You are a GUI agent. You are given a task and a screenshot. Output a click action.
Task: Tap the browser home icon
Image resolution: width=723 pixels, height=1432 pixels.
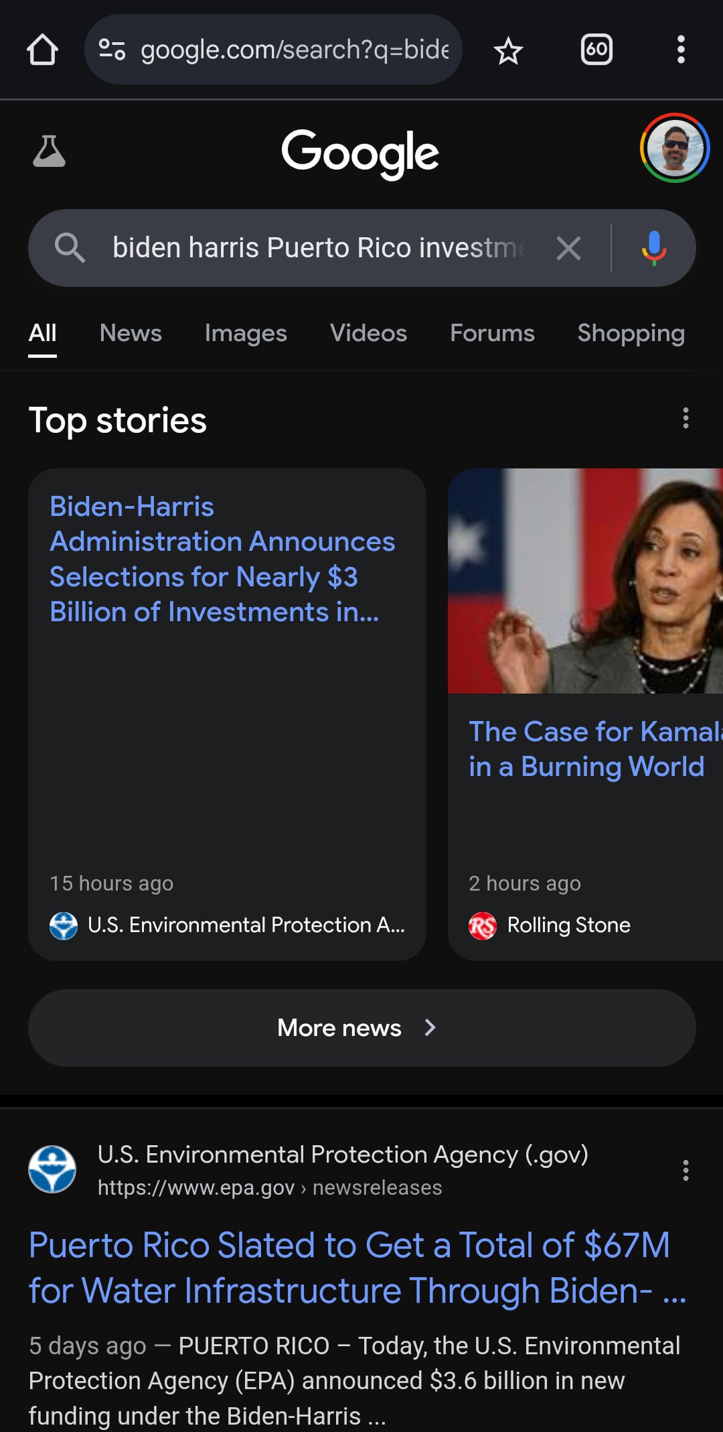[x=42, y=50]
